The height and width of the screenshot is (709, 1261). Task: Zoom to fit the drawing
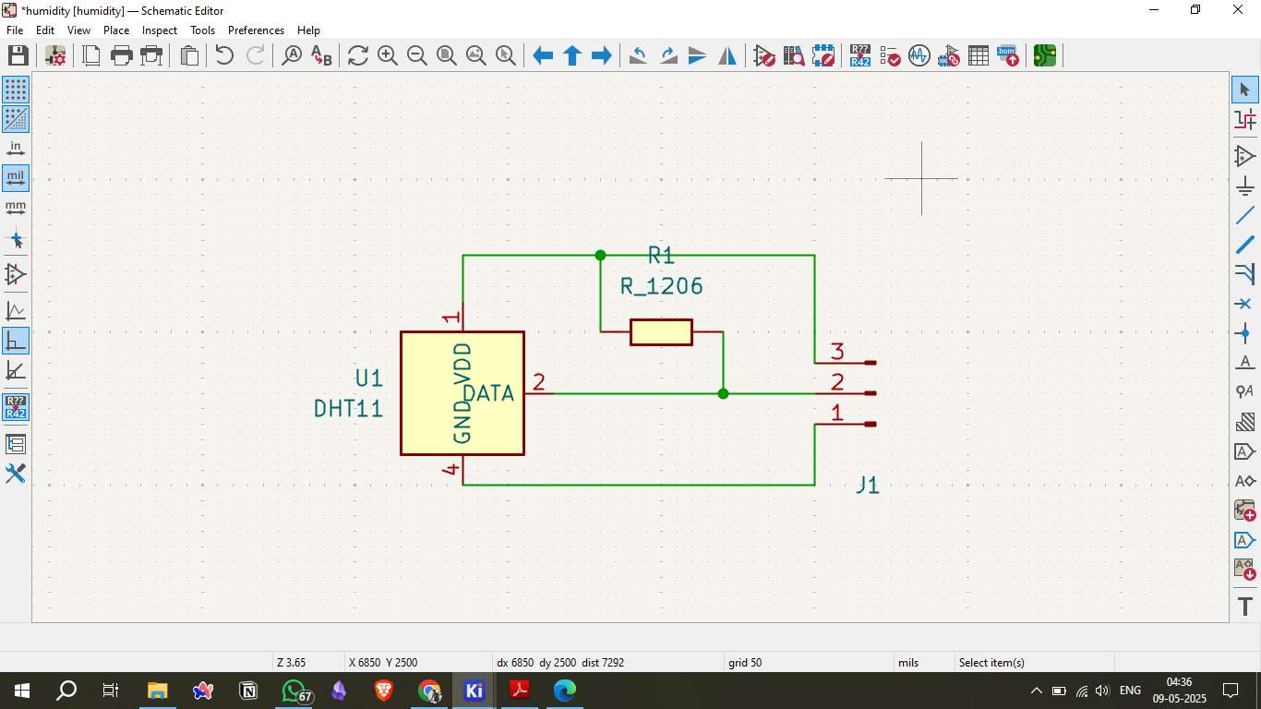click(x=447, y=55)
